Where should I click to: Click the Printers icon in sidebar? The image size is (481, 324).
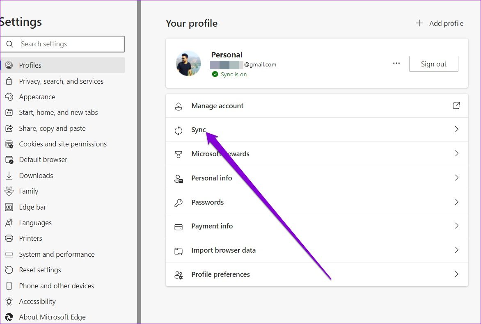9,238
